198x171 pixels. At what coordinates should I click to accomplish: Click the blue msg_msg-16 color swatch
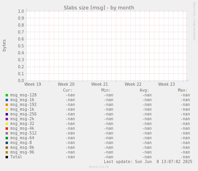click(7, 100)
